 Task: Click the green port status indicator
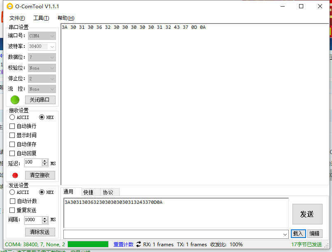[15, 100]
